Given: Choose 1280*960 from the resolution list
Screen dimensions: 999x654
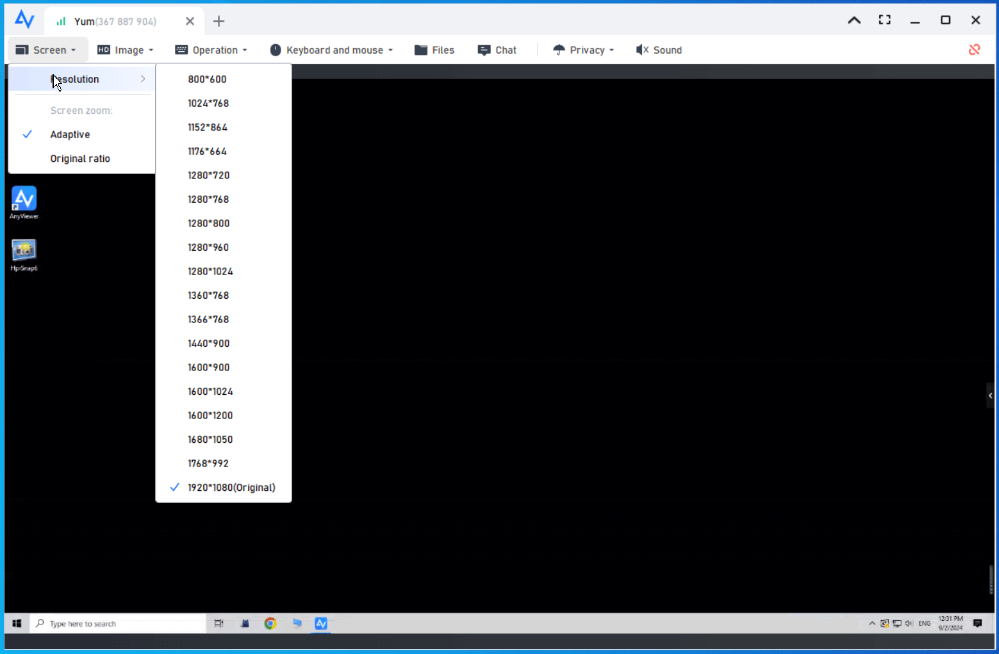Looking at the screenshot, I should point(224,247).
